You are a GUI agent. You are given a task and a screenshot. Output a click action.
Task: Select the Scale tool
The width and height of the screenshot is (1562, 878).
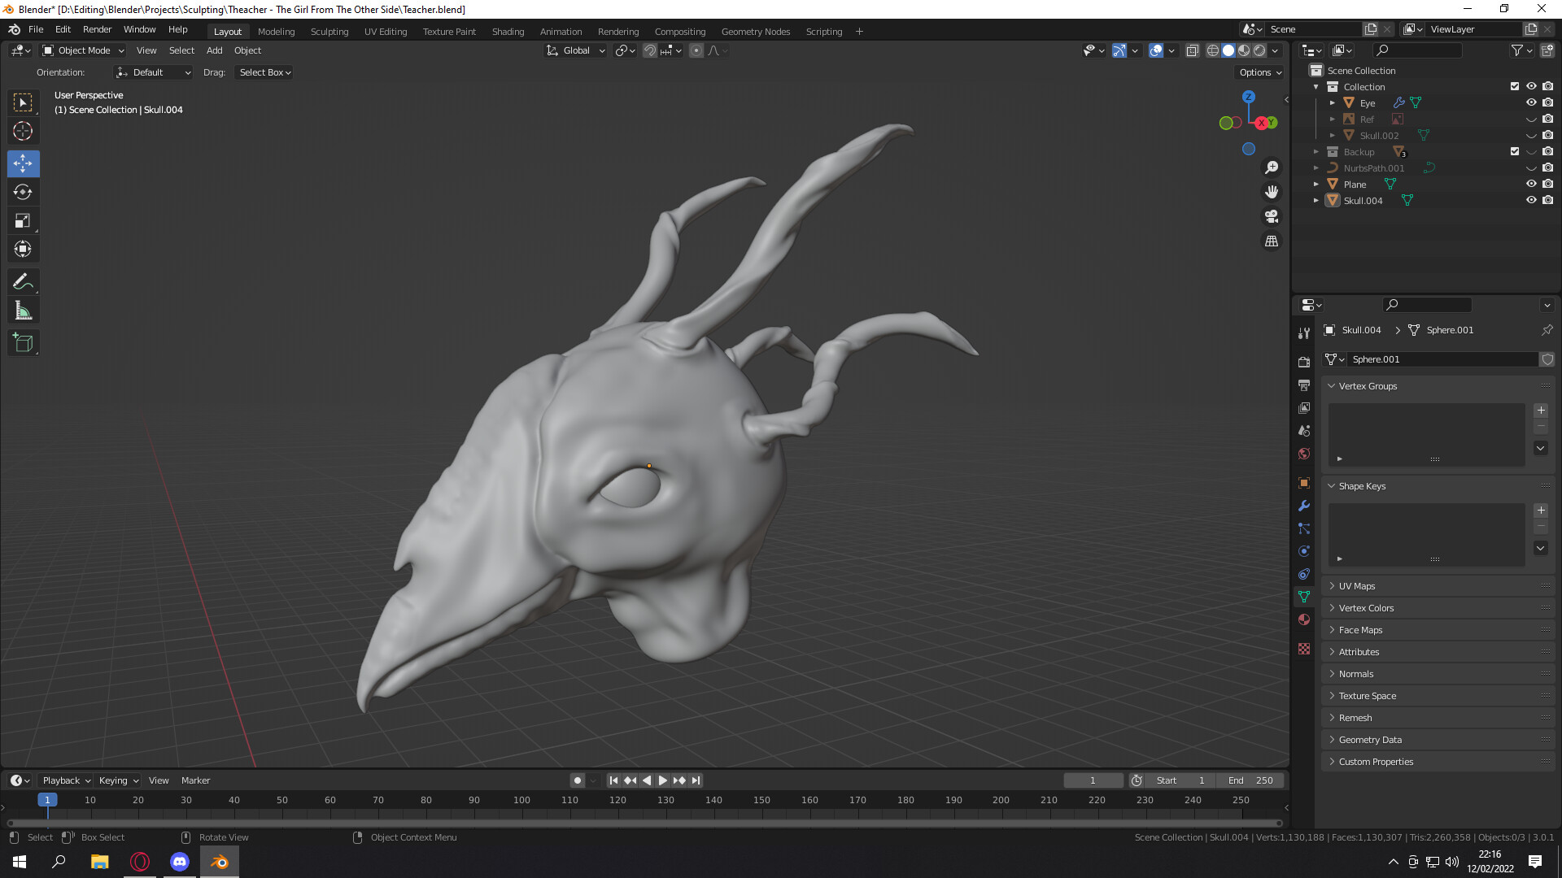coord(23,220)
